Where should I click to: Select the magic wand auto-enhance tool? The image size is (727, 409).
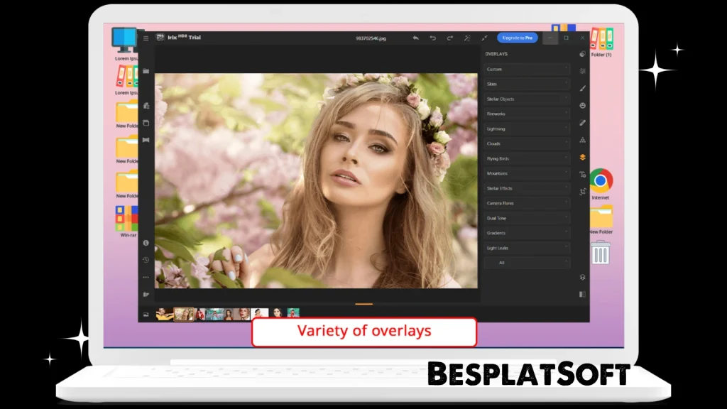467,38
